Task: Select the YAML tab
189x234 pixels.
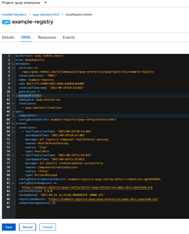Action: click(26, 37)
